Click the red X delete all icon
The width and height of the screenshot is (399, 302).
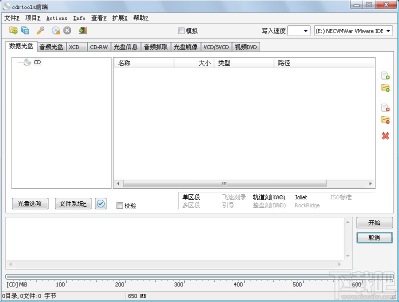coord(385,136)
